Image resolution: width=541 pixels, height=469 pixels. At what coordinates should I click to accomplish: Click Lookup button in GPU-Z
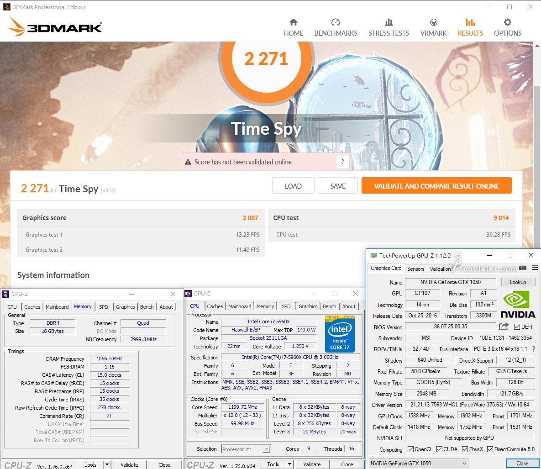coord(518,282)
